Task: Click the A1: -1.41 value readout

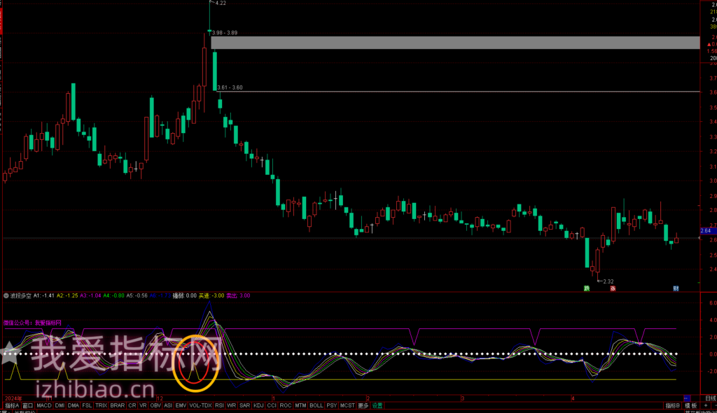Action: (x=44, y=295)
